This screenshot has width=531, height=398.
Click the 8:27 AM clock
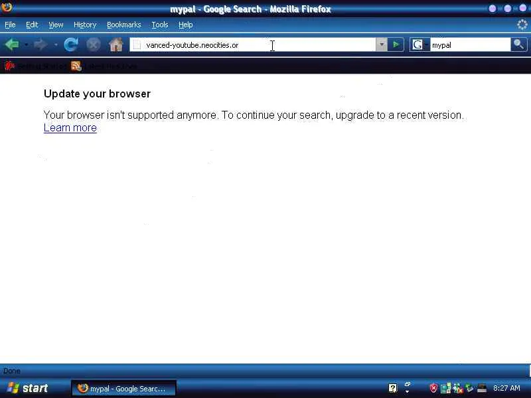tap(506, 388)
